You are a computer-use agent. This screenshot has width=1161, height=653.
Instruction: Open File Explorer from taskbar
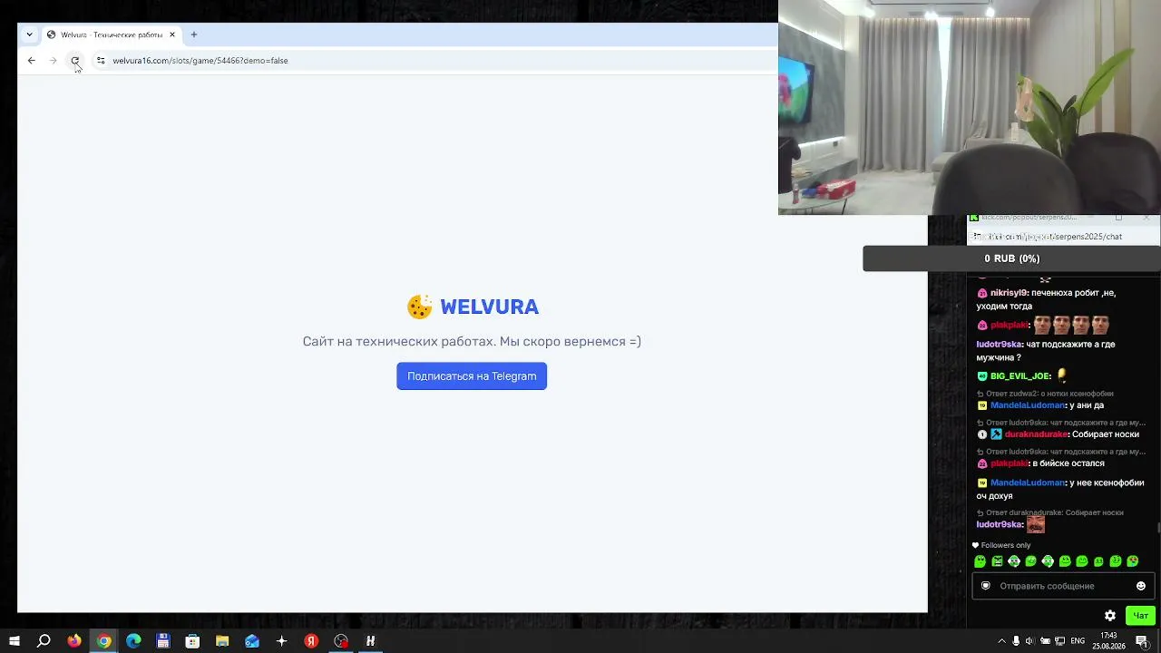[x=222, y=641]
